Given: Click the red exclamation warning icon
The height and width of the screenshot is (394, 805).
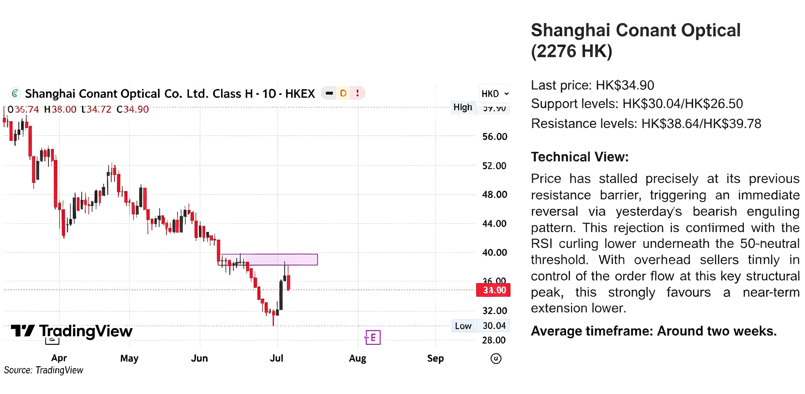Looking at the screenshot, I should click(x=357, y=93).
